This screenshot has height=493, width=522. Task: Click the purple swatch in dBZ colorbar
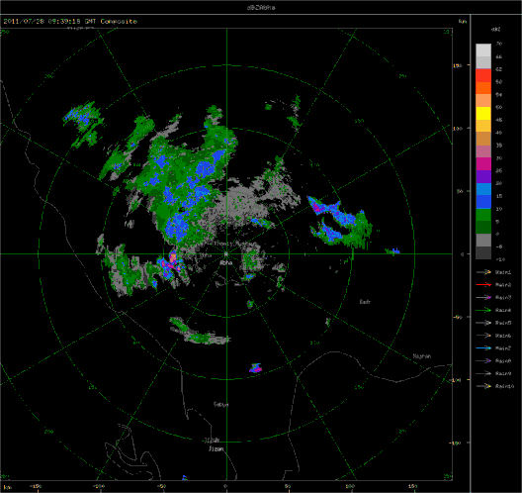pos(483,176)
